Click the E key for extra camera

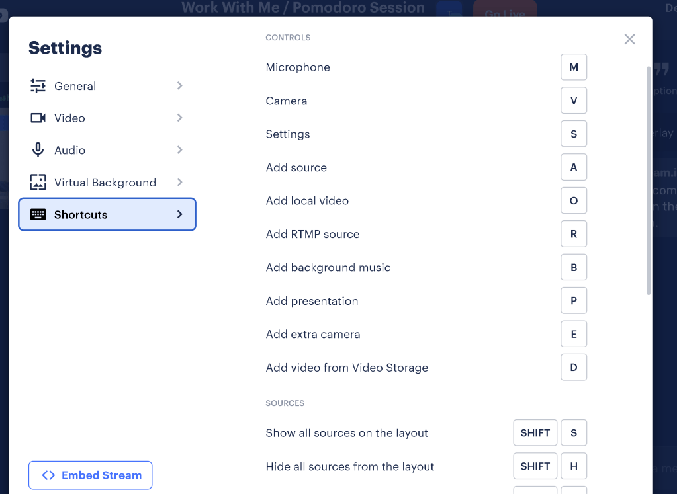[x=573, y=334]
